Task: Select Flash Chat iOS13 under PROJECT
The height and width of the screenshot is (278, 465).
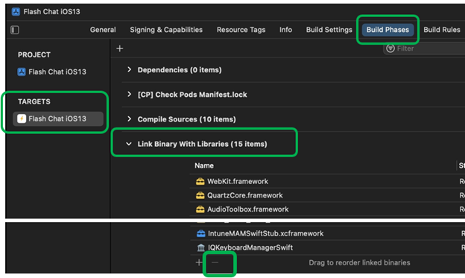Action: pyautogui.click(x=57, y=72)
